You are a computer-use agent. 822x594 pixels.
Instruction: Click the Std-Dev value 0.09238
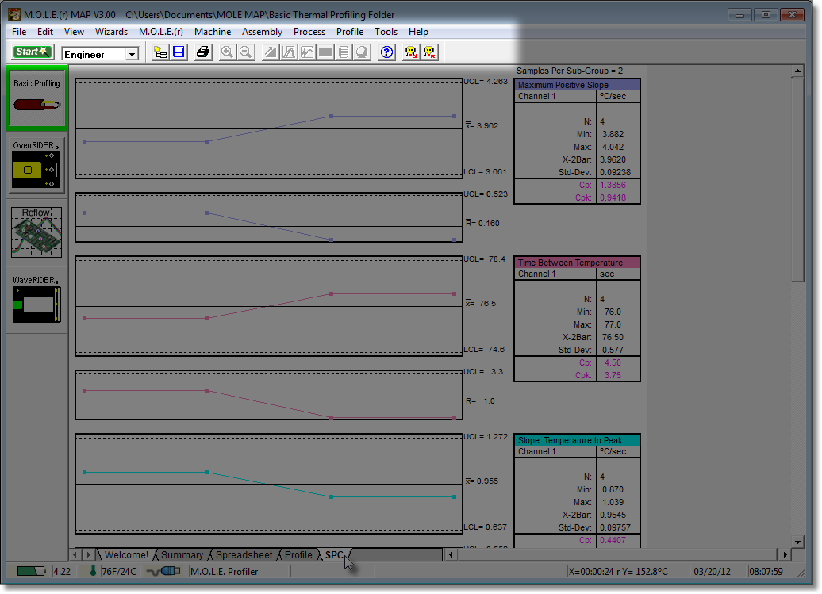[x=616, y=172]
